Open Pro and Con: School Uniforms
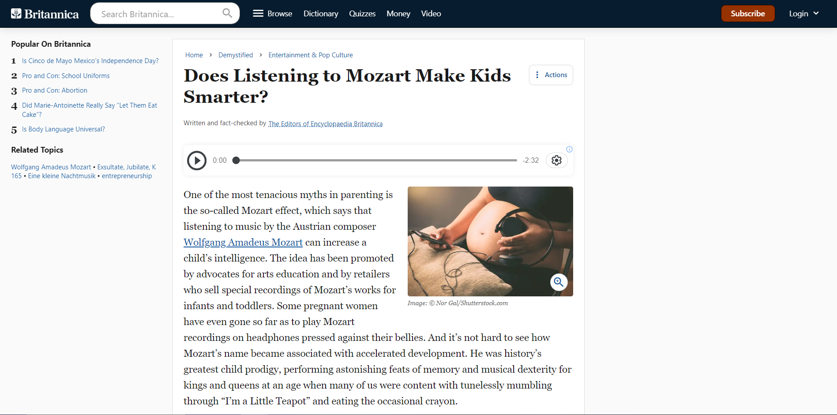This screenshot has height=415, width=837. (x=66, y=76)
